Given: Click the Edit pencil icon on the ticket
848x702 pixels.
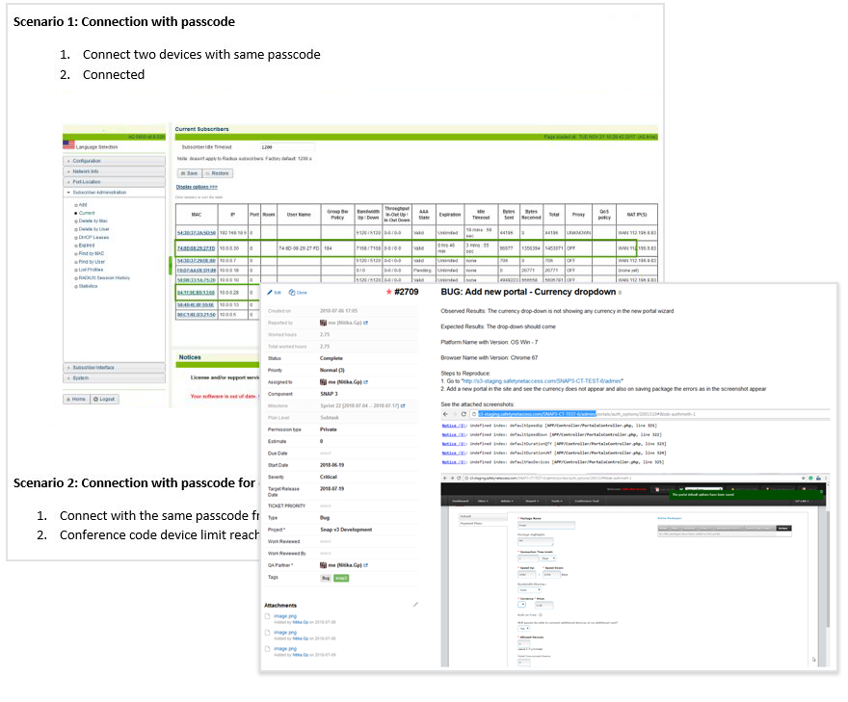Looking at the screenshot, I should [x=269, y=292].
